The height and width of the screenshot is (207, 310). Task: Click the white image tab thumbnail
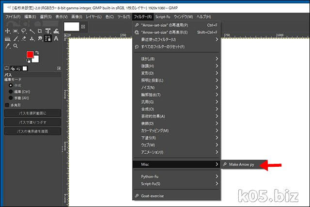pos(71,27)
